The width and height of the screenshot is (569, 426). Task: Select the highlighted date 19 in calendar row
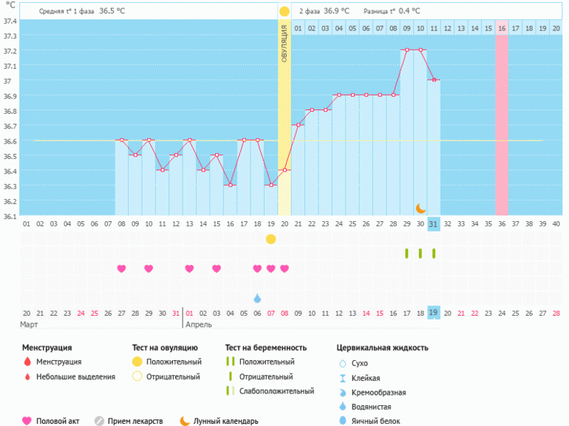pos(434,313)
